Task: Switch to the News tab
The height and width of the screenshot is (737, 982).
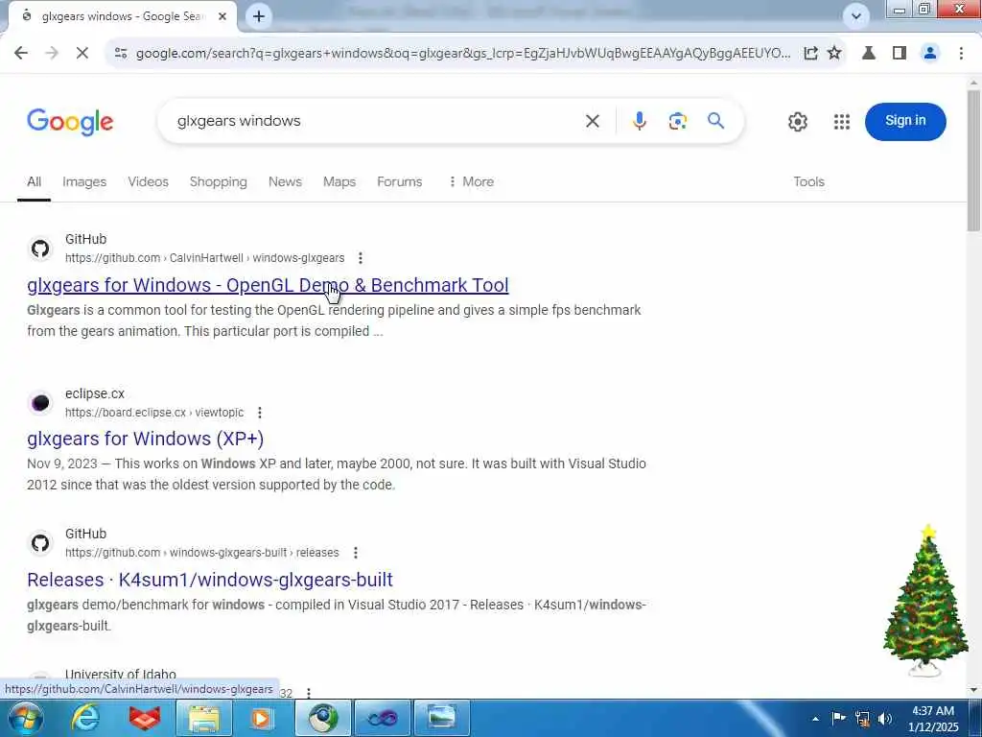Action: 285,181
